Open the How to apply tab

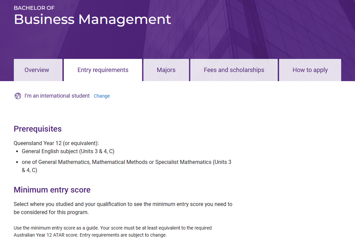pos(310,70)
